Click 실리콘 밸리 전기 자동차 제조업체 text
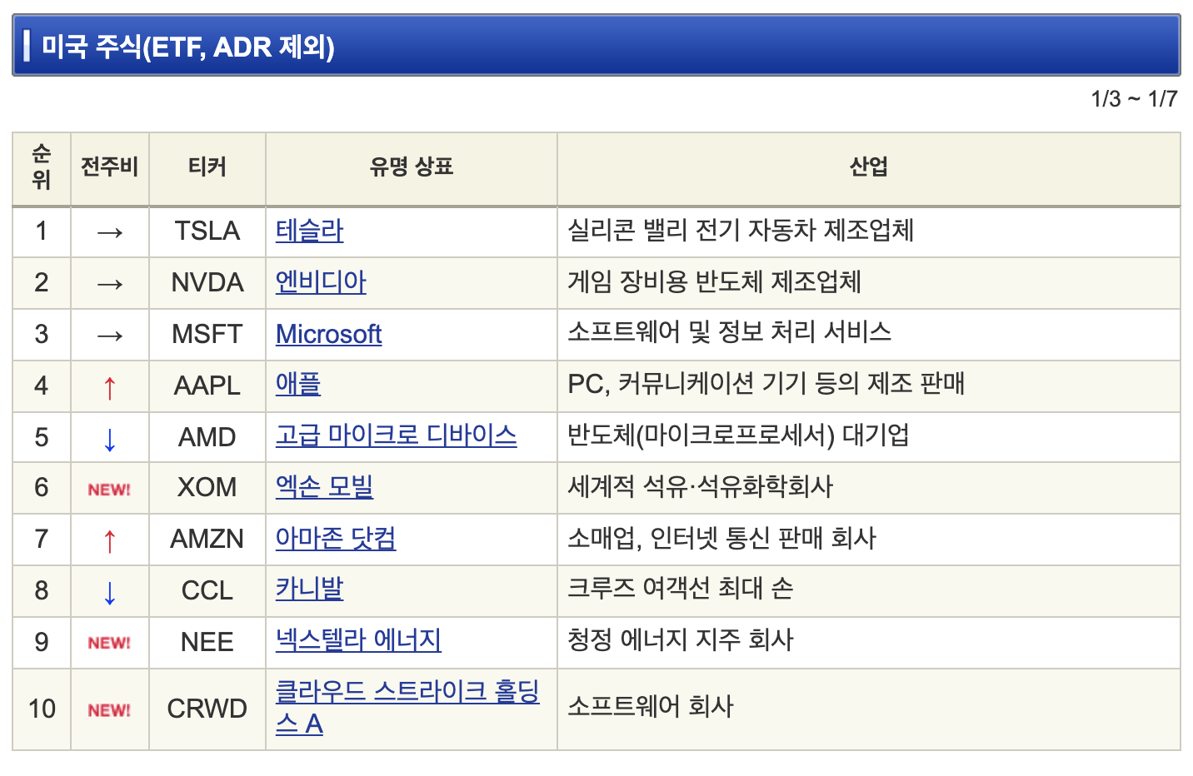Screen dimensions: 1193x776 741,230
